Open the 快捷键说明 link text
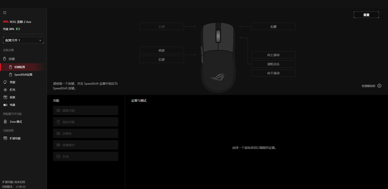 pos(368,86)
